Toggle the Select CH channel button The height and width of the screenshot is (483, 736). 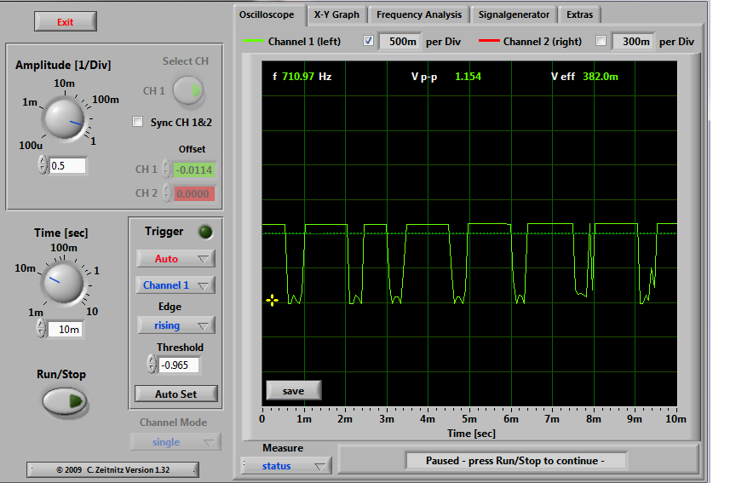coord(189,90)
